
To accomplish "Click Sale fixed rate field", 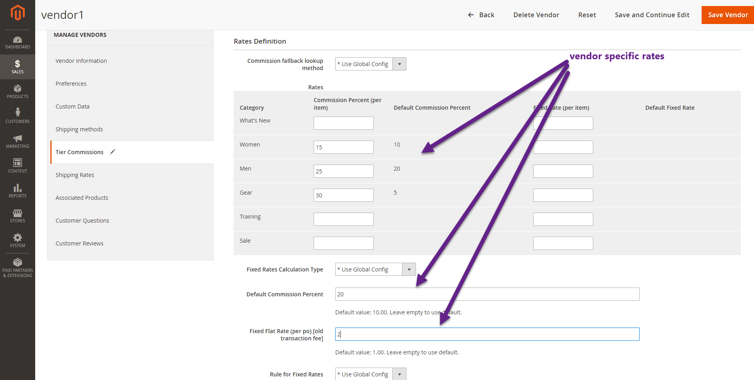I will click(563, 243).
